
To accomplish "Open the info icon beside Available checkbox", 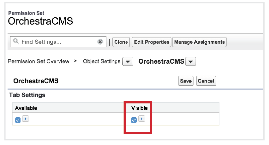I will pyautogui.click(x=26, y=119).
